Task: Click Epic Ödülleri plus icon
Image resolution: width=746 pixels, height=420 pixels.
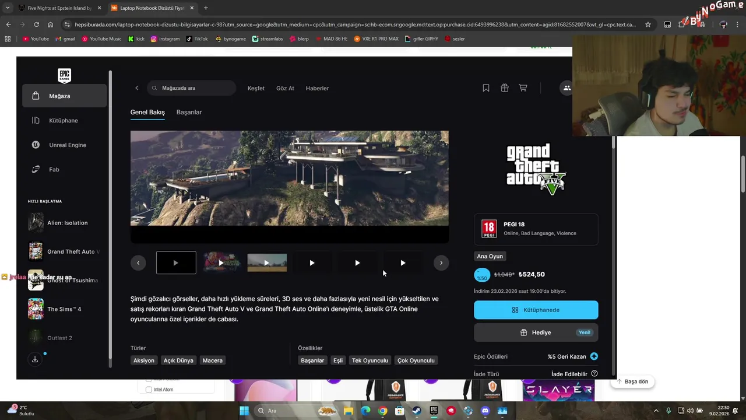Action: click(x=594, y=356)
